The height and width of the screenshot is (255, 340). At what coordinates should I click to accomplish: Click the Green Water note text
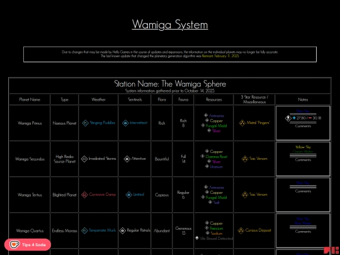tap(303, 151)
